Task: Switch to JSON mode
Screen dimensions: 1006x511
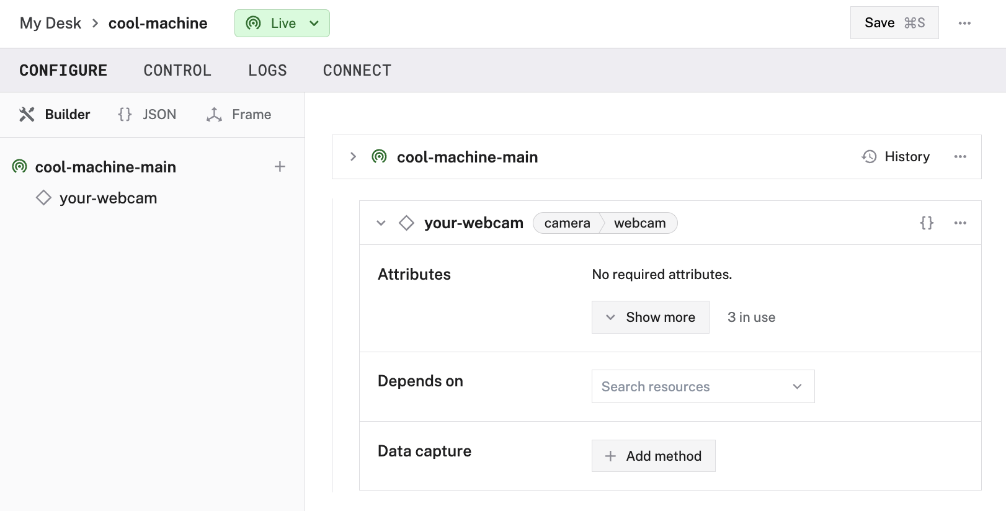Action: (147, 115)
